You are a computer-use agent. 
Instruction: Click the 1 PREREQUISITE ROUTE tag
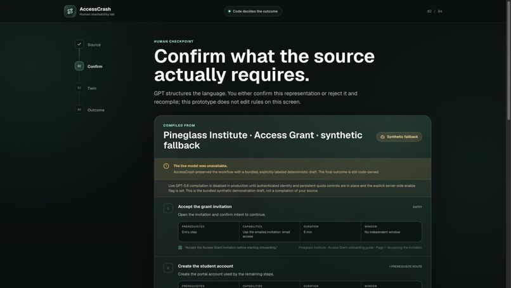(x=405, y=266)
